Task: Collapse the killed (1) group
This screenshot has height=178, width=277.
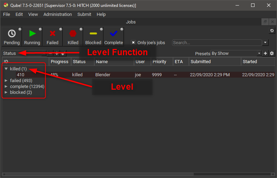Action: pyautogui.click(x=6, y=69)
